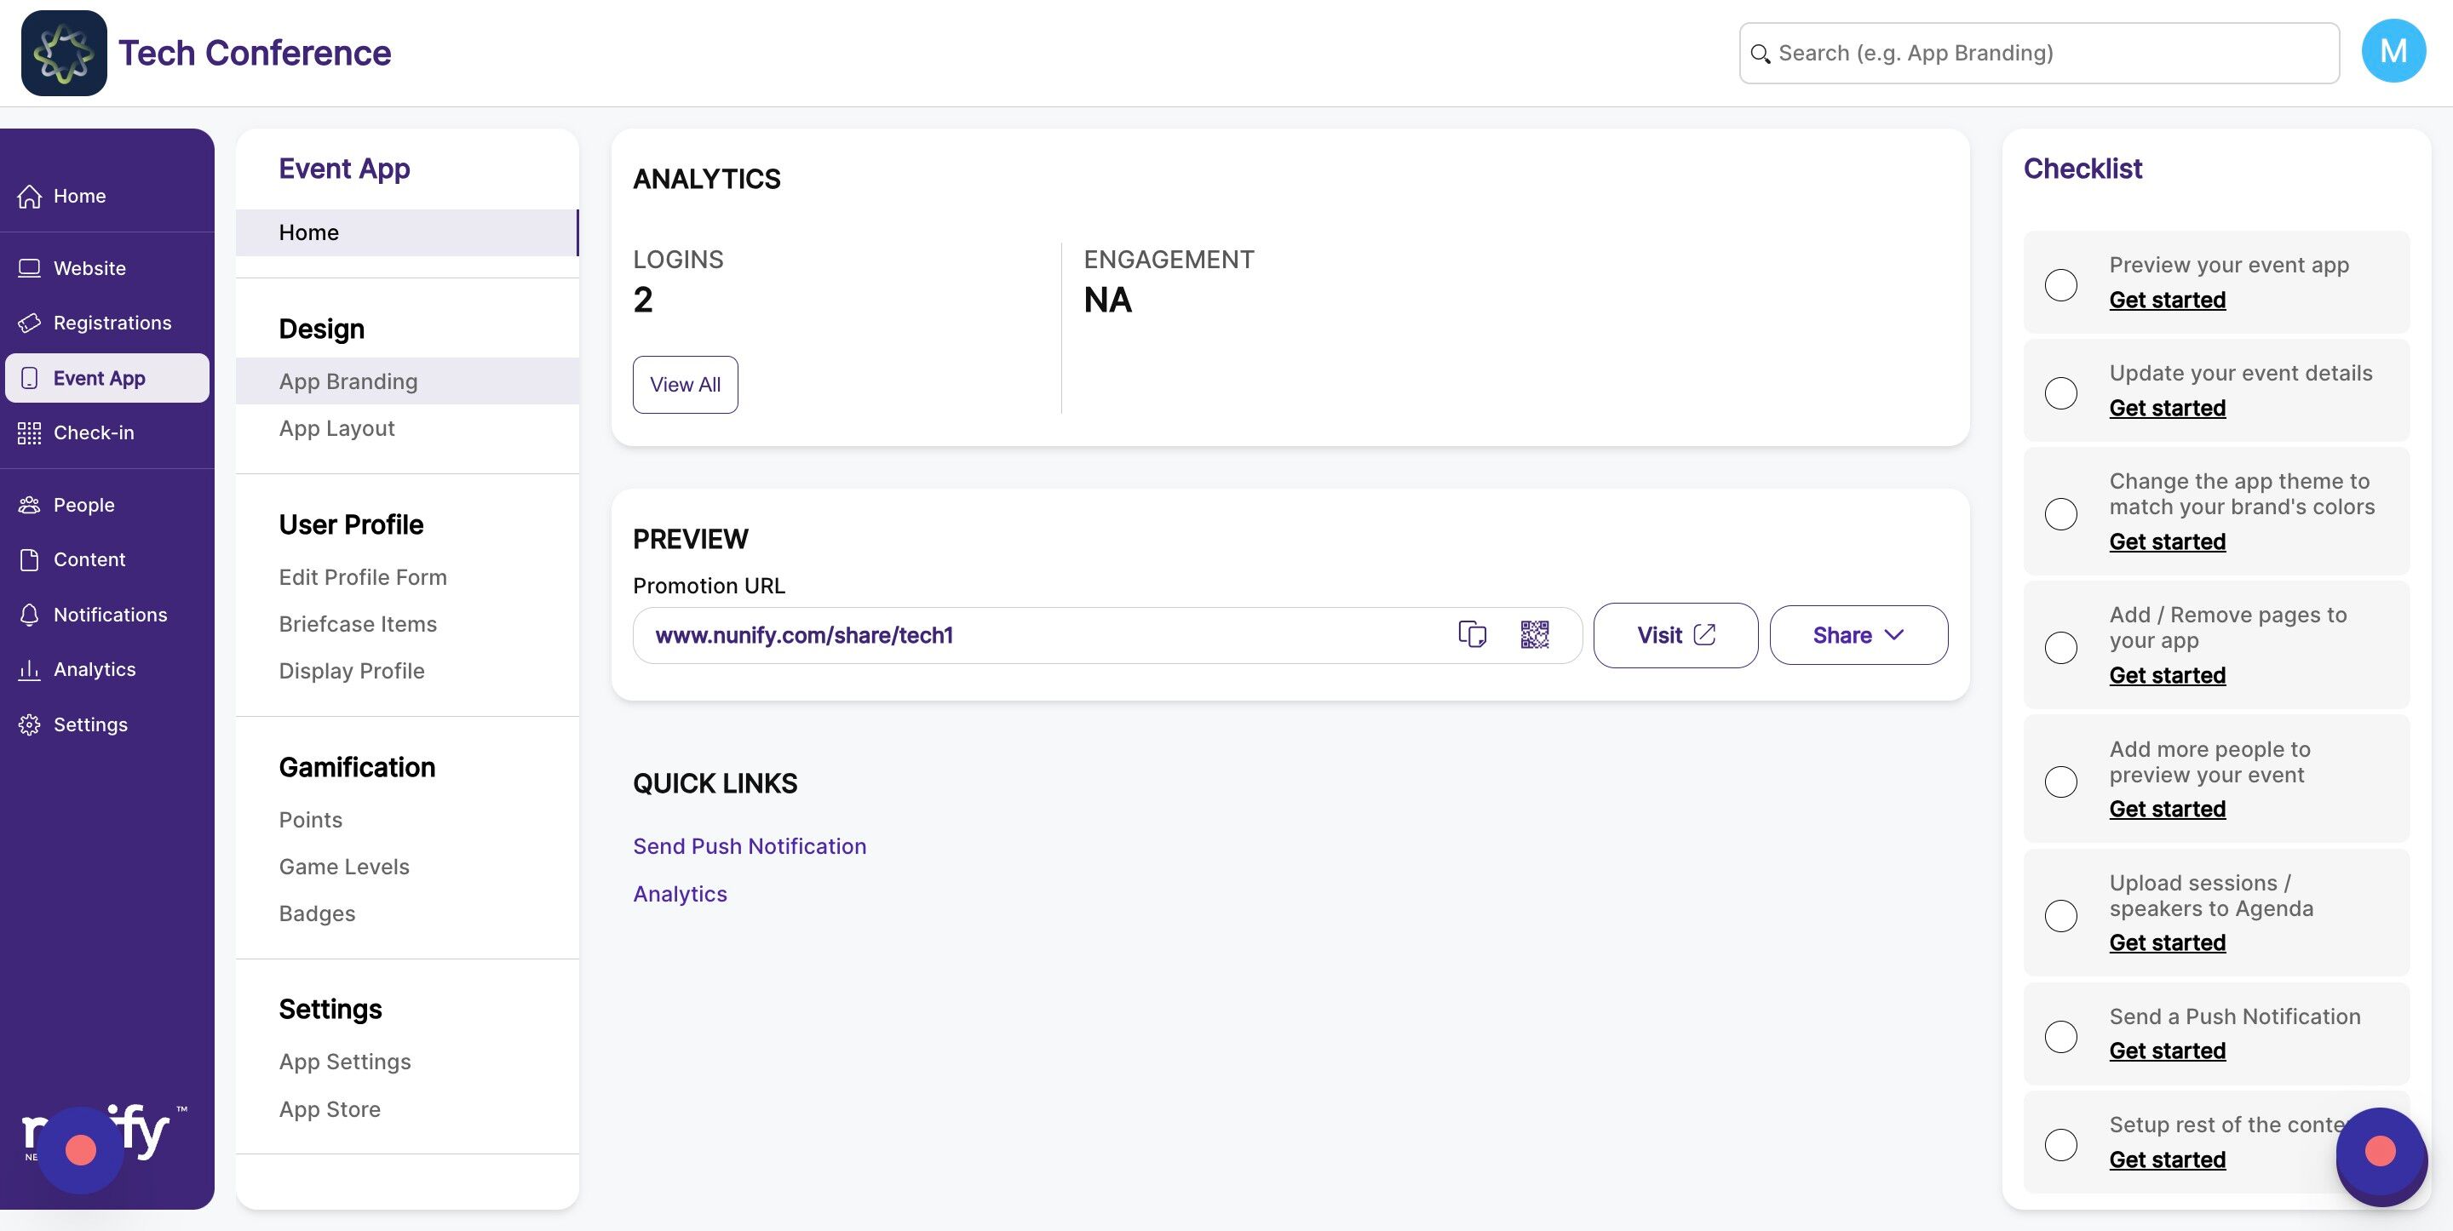Click the Visit external link button
Screen dimensions: 2453x1231
[x=1675, y=635]
